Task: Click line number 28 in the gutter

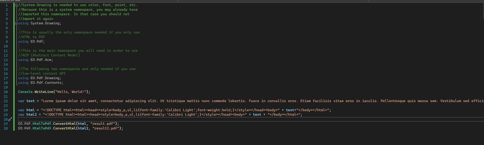Action: [x=5, y=128]
